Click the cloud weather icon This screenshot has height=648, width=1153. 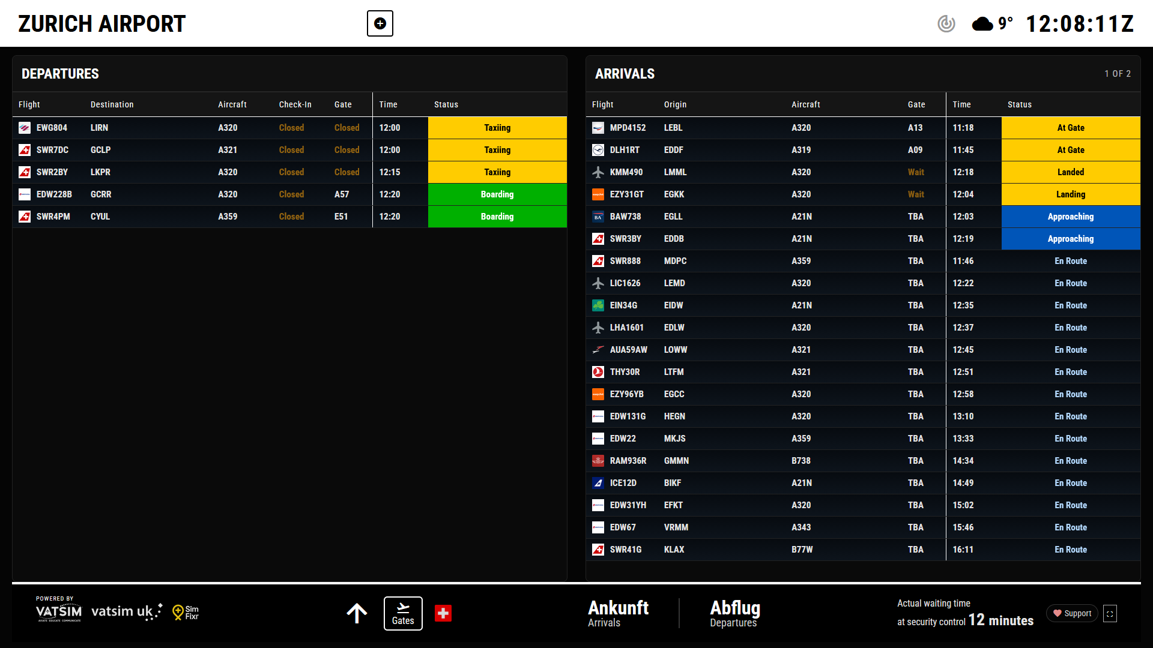[x=982, y=24]
